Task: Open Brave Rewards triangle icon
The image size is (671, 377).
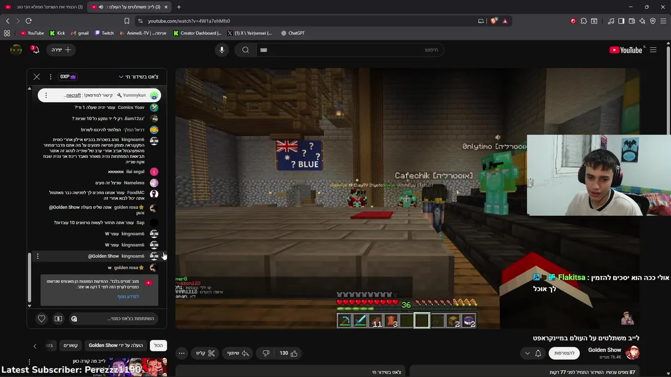Action: coord(505,21)
